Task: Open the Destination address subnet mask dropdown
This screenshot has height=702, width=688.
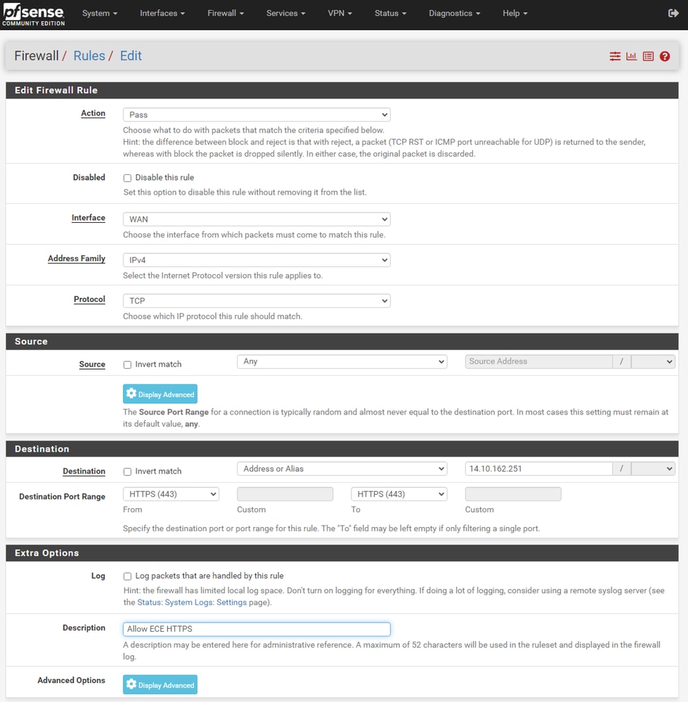Action: [653, 469]
